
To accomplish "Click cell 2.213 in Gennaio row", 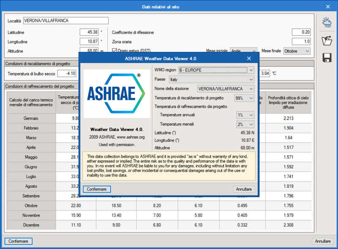I will pos(289,118).
